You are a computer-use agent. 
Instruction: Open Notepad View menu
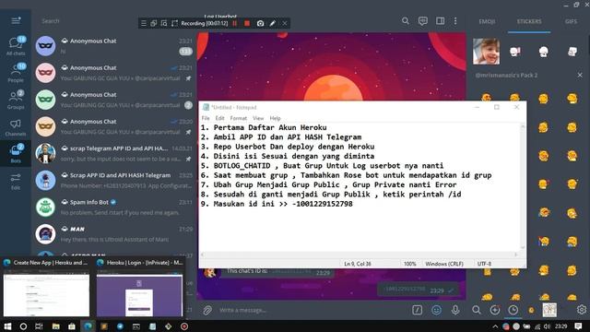pos(258,118)
